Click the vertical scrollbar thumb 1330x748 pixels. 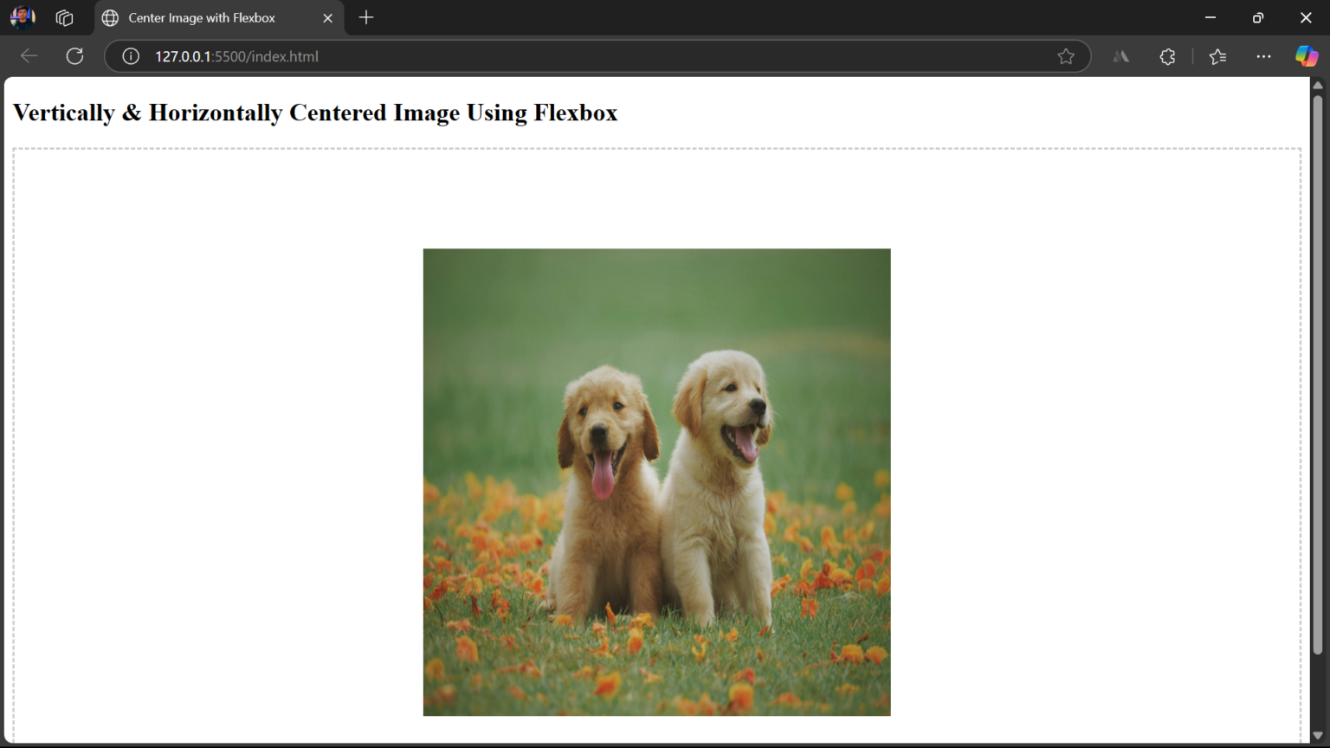pos(1318,374)
